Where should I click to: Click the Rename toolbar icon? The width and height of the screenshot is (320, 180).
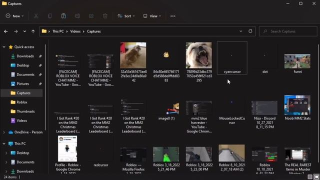tap(77, 16)
